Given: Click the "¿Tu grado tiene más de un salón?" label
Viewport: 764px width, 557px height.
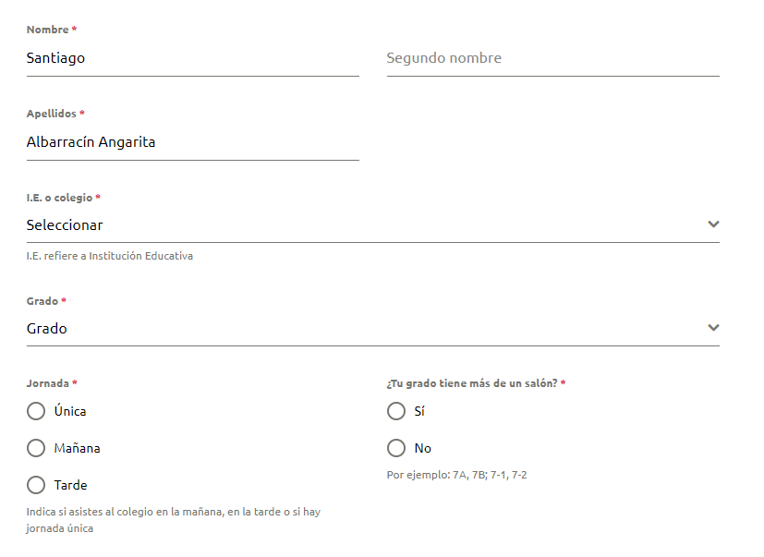Looking at the screenshot, I should coord(472,382).
